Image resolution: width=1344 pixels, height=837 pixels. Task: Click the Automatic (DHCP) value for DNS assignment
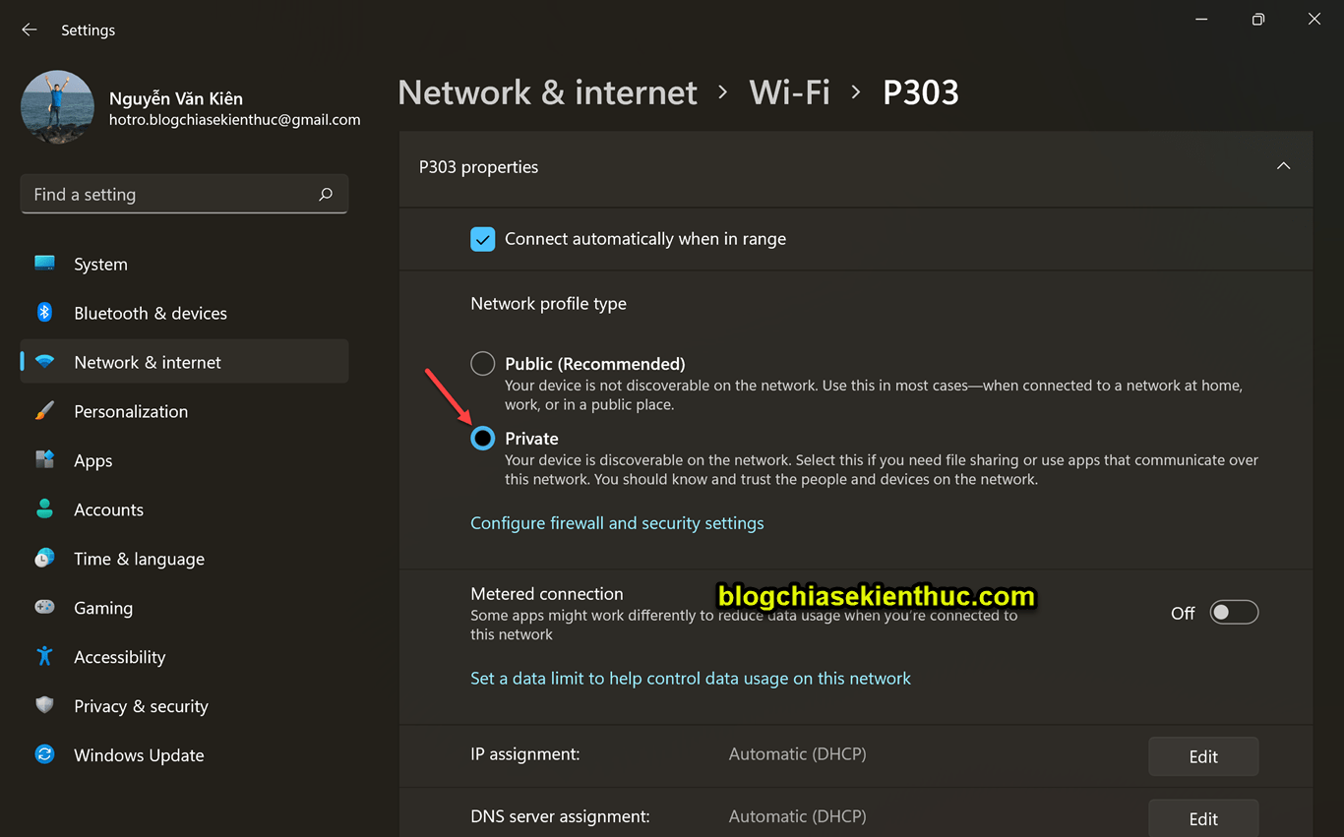[x=797, y=816]
